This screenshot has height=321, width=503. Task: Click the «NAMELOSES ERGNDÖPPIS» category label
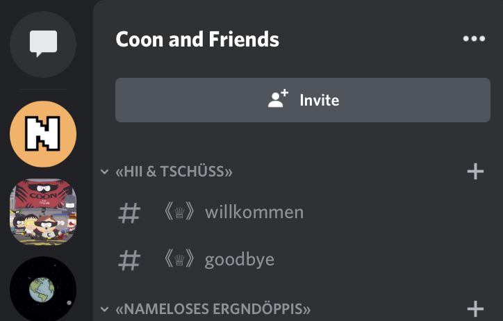pyautogui.click(x=213, y=308)
